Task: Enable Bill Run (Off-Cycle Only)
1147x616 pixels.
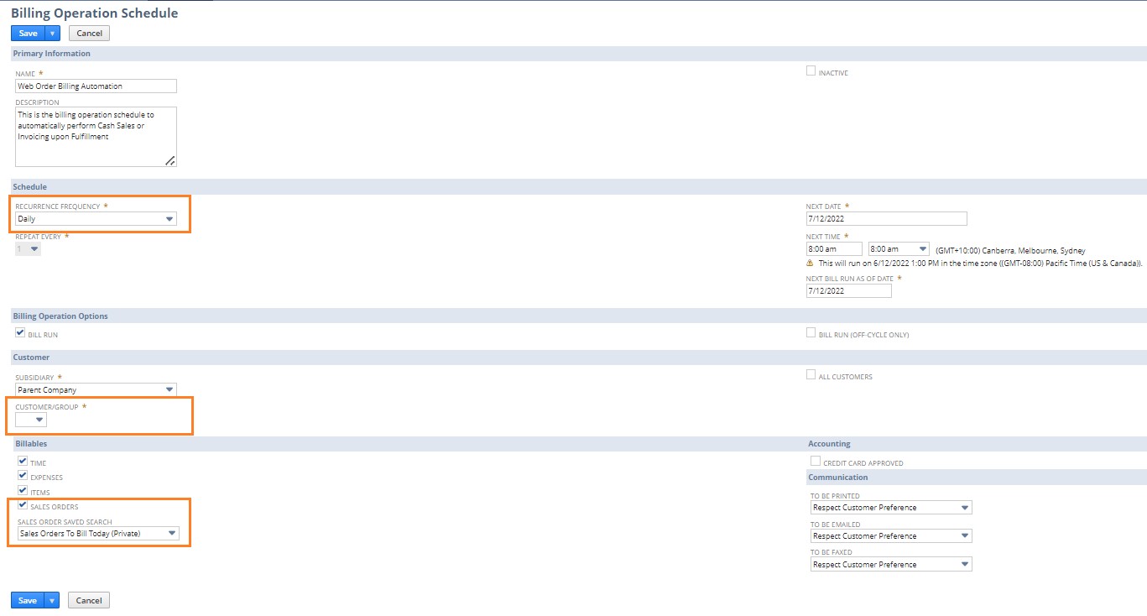Action: [811, 332]
